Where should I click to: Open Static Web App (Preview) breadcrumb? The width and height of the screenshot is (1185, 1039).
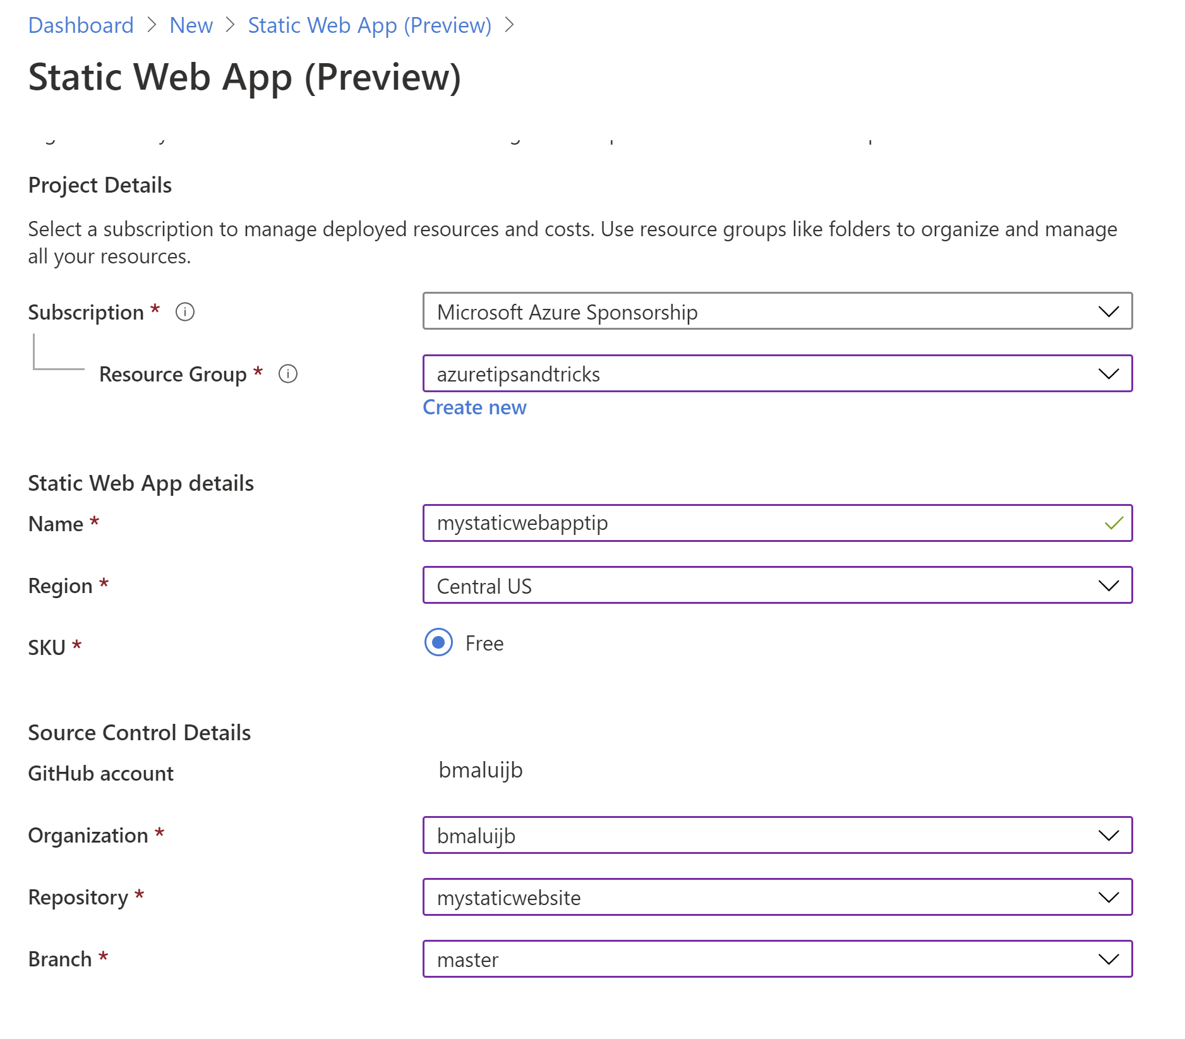(370, 25)
